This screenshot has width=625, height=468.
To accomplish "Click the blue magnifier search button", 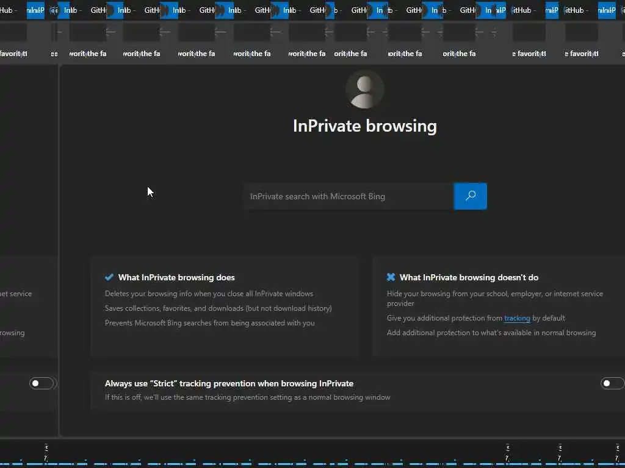I will (471, 196).
